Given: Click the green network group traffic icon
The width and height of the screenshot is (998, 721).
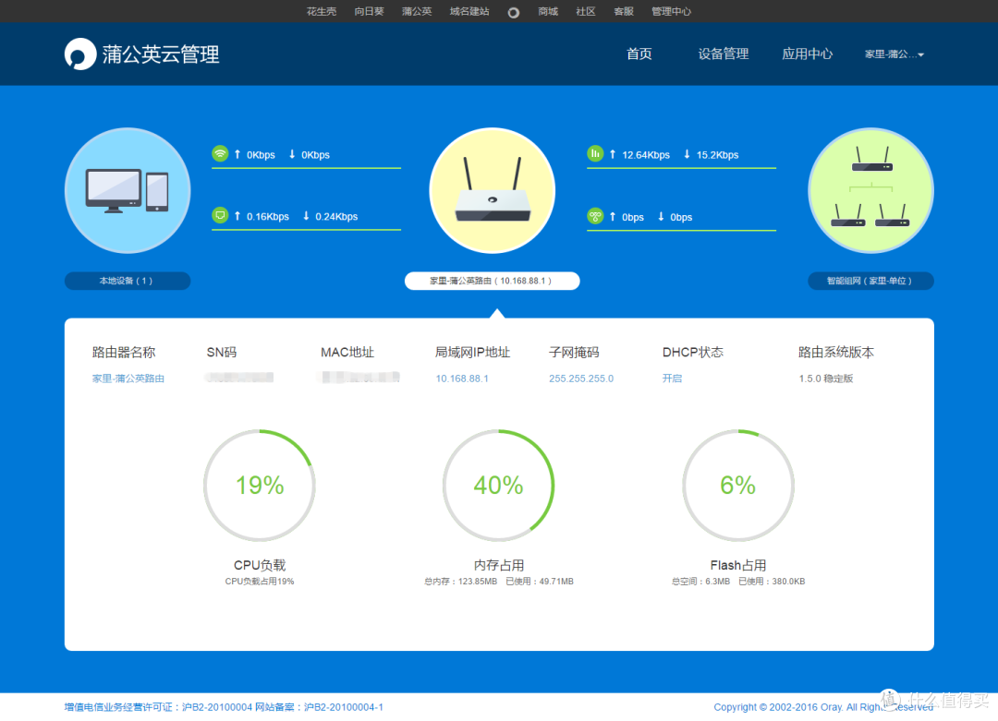Looking at the screenshot, I should [595, 216].
